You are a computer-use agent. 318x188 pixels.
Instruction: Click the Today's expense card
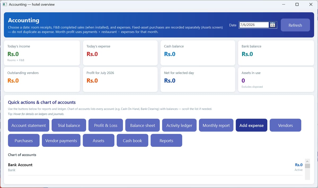(x=121, y=53)
